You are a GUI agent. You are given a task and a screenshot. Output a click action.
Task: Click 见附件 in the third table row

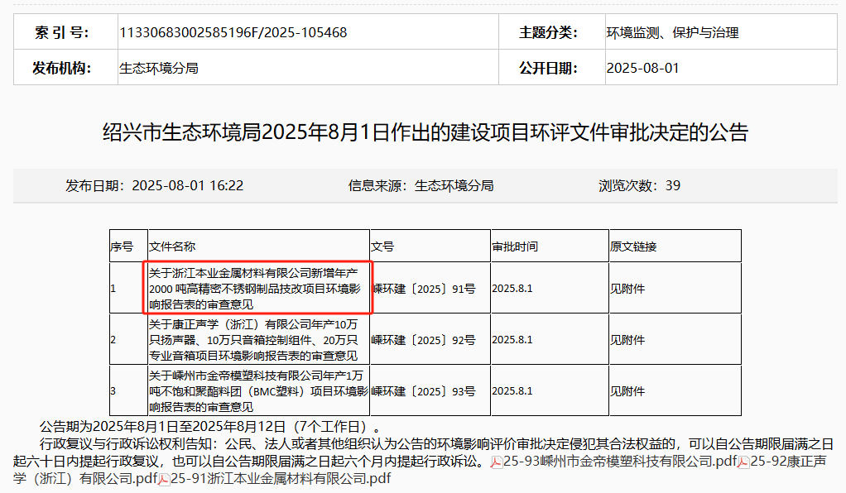pos(627,390)
